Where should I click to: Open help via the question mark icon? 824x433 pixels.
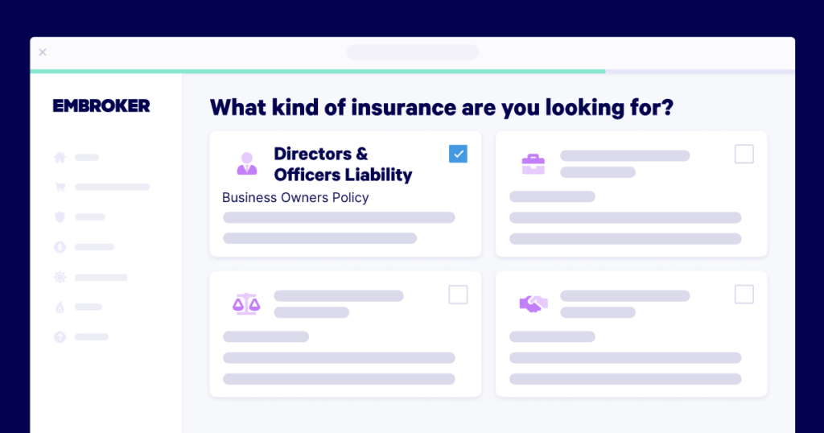[x=60, y=337]
